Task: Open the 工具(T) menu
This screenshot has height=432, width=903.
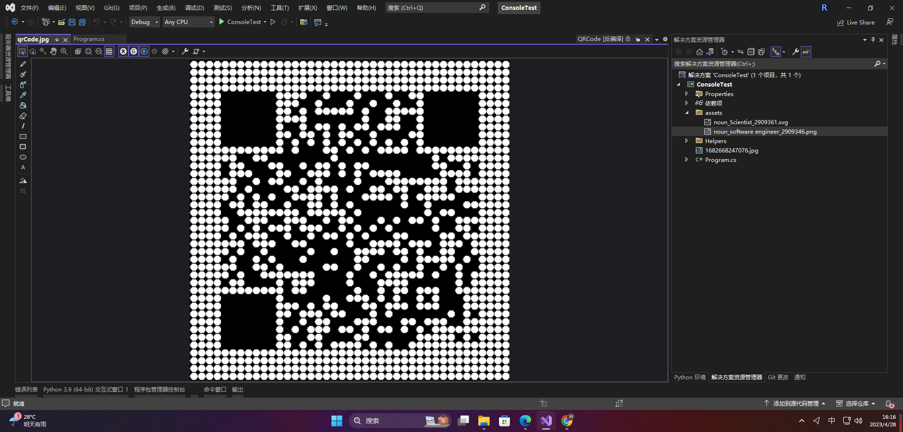Action: tap(280, 8)
